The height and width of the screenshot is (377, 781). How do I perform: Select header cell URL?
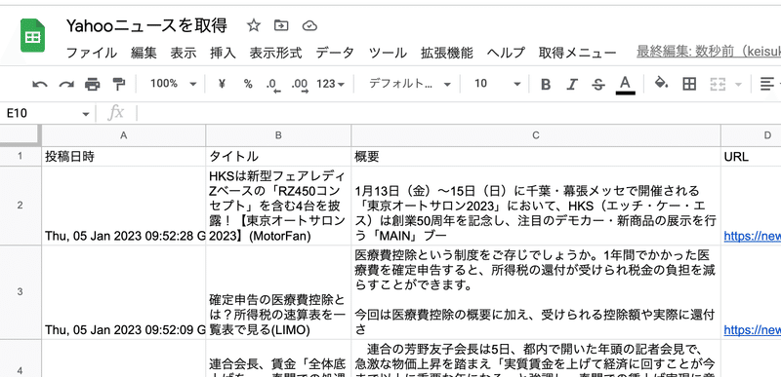[751, 157]
